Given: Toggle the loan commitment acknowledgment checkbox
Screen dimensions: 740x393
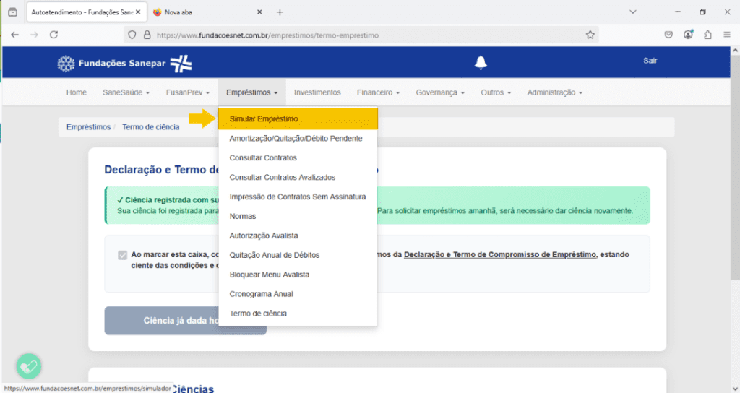Looking at the screenshot, I should tap(123, 255).
